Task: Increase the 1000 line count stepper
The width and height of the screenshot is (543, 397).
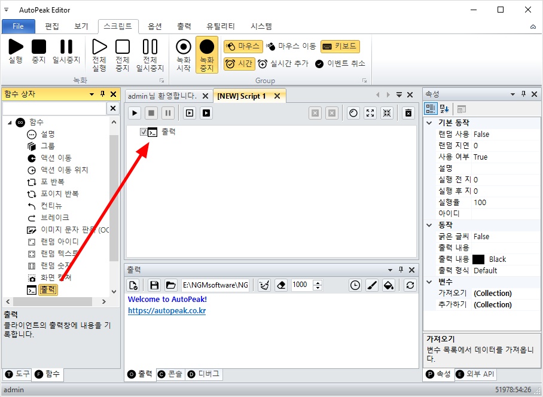Action: (318, 282)
